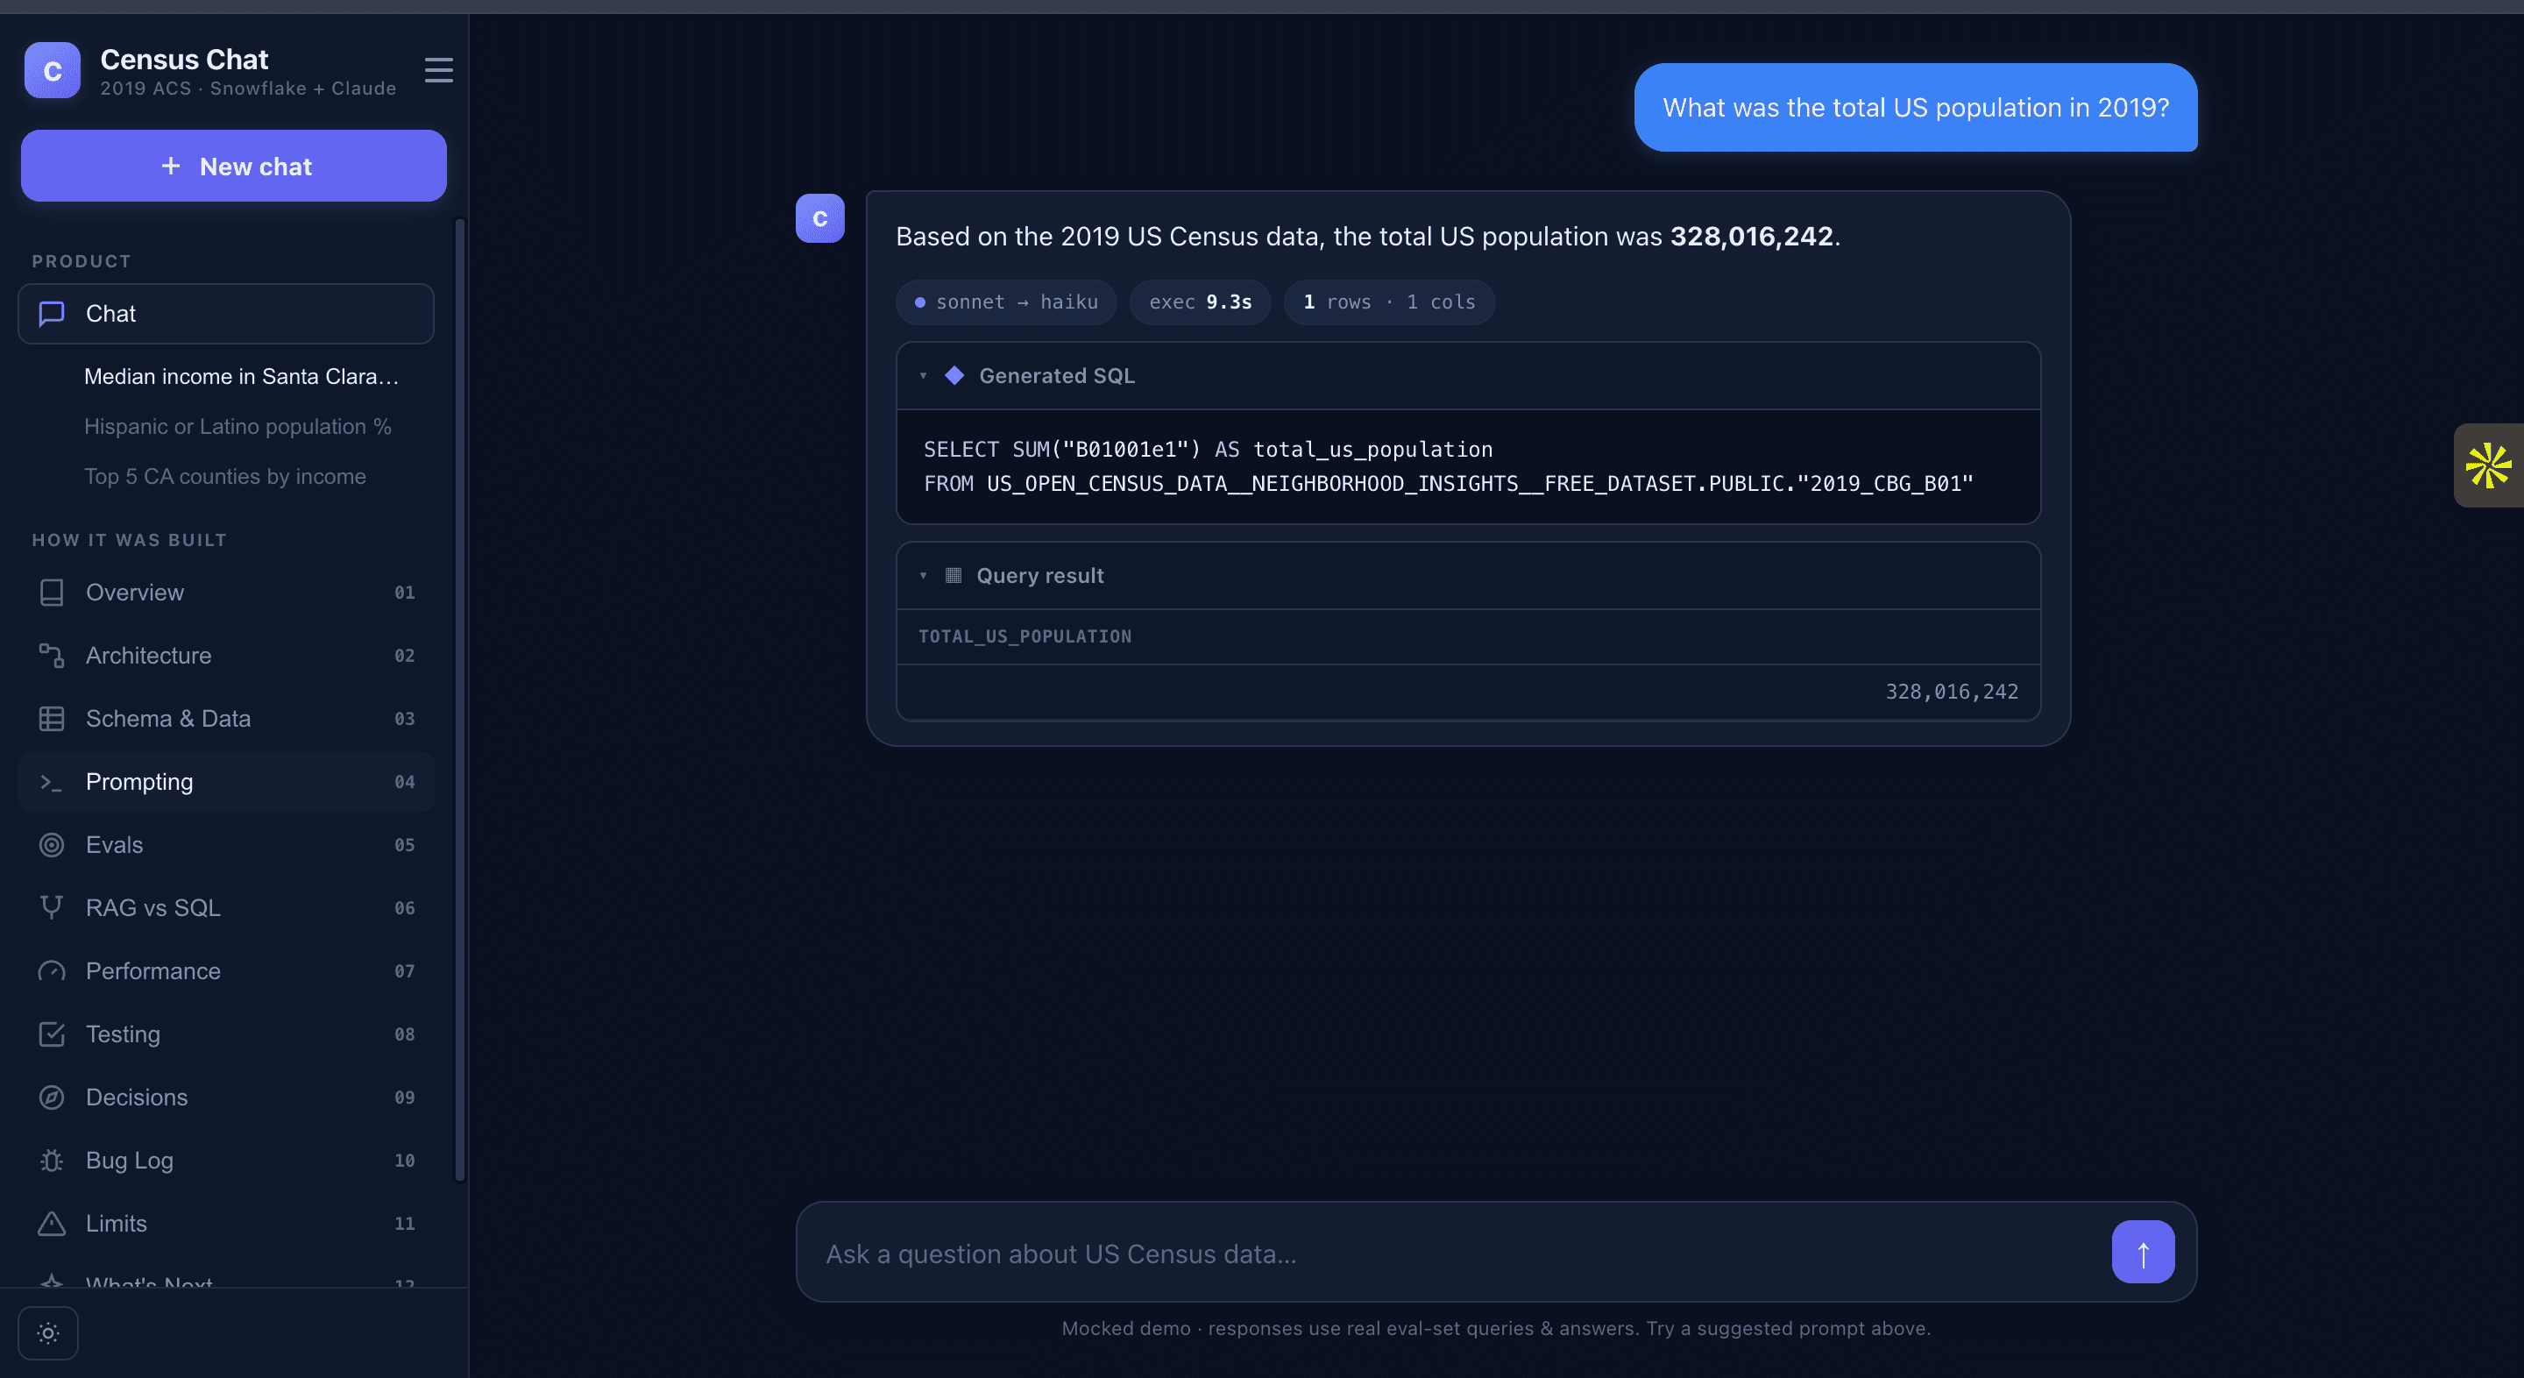Click the sidebar vertical scrollbar

(x=459, y=700)
